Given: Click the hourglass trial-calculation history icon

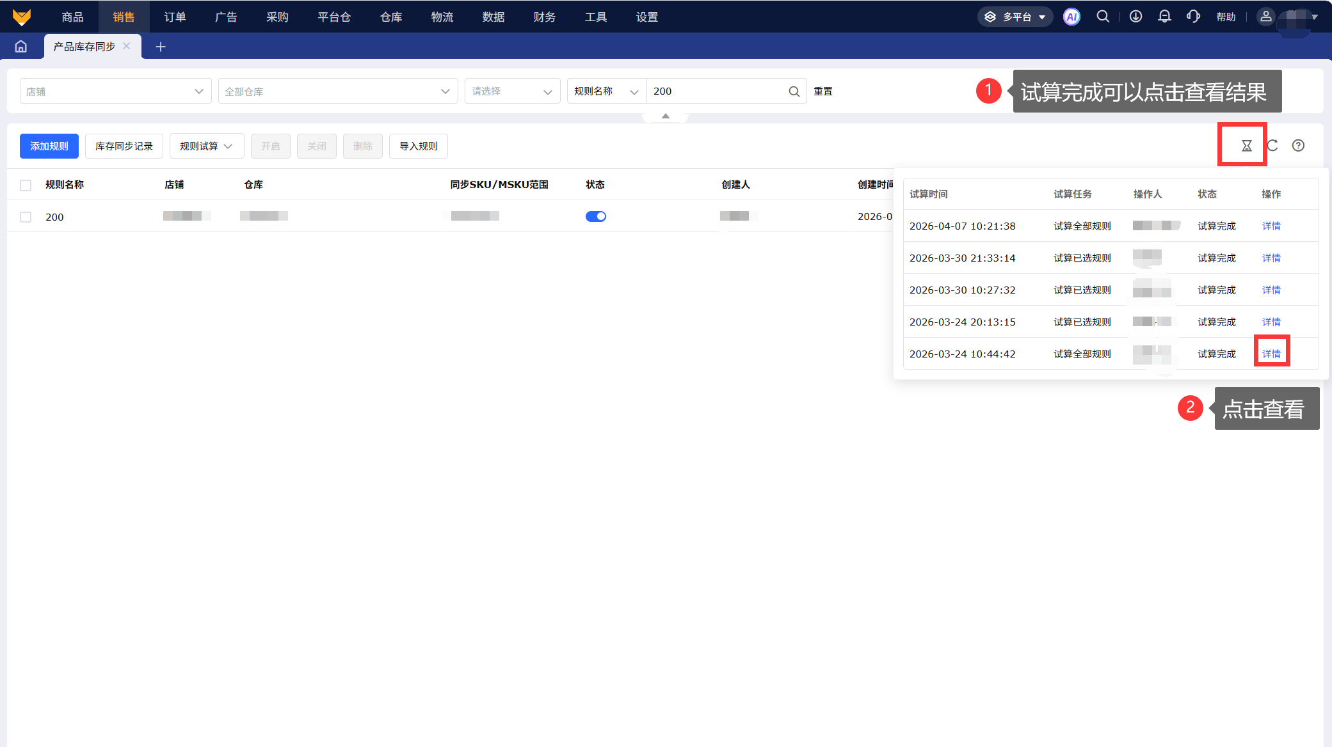Looking at the screenshot, I should (x=1246, y=146).
